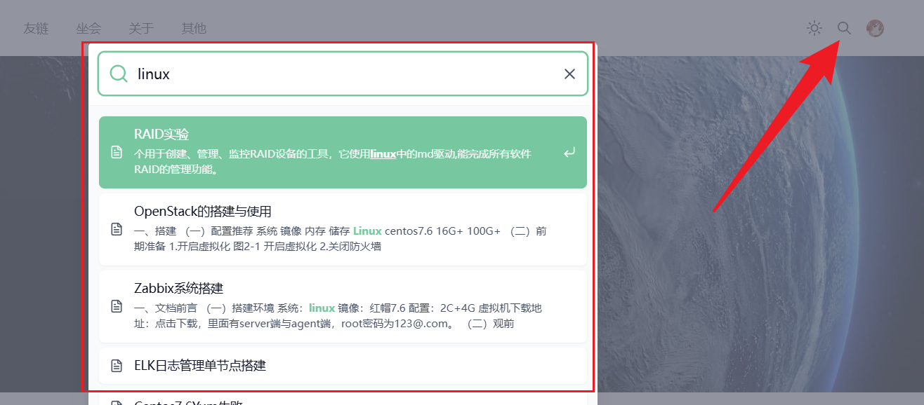Open the user avatar in top right
924x405 pixels.
[875, 28]
